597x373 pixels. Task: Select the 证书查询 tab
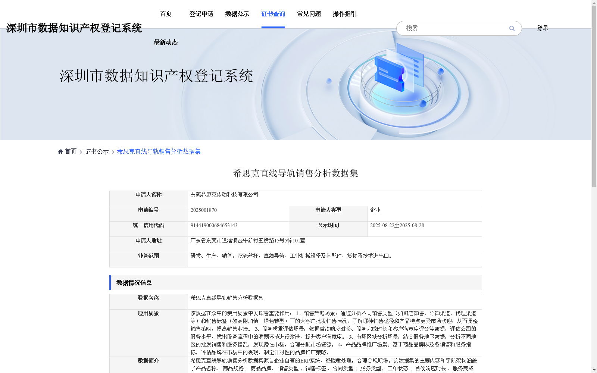[x=273, y=14]
